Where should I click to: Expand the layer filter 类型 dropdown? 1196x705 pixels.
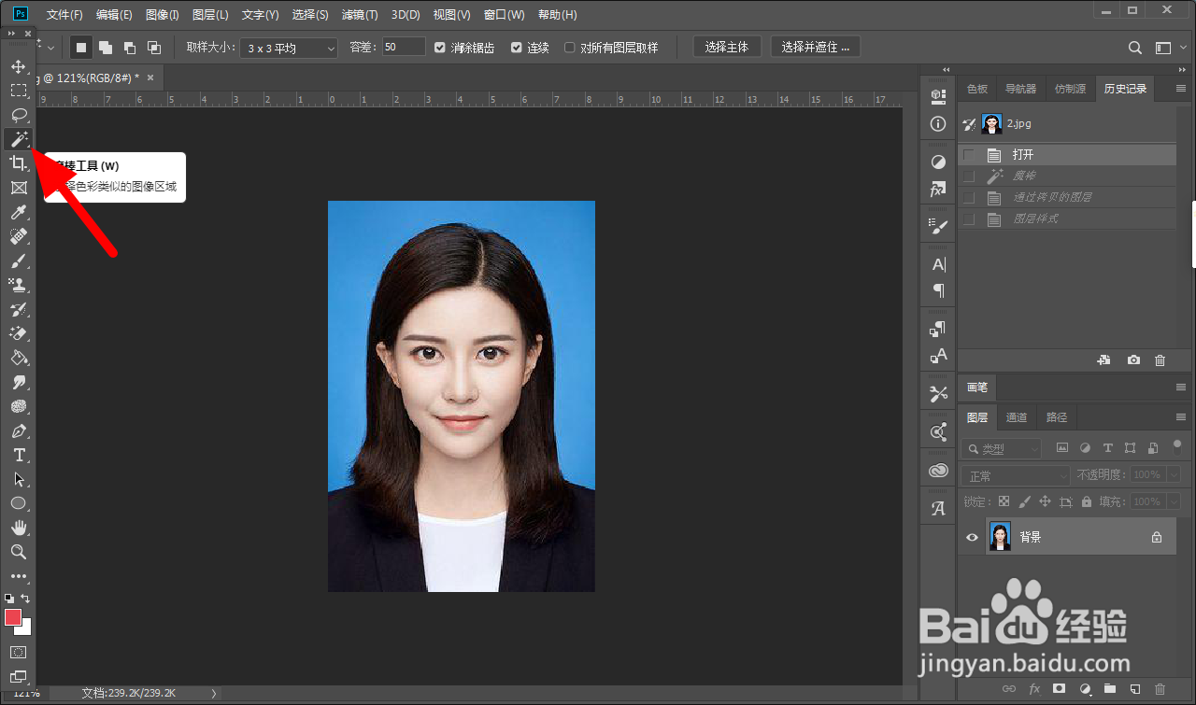click(x=1002, y=449)
